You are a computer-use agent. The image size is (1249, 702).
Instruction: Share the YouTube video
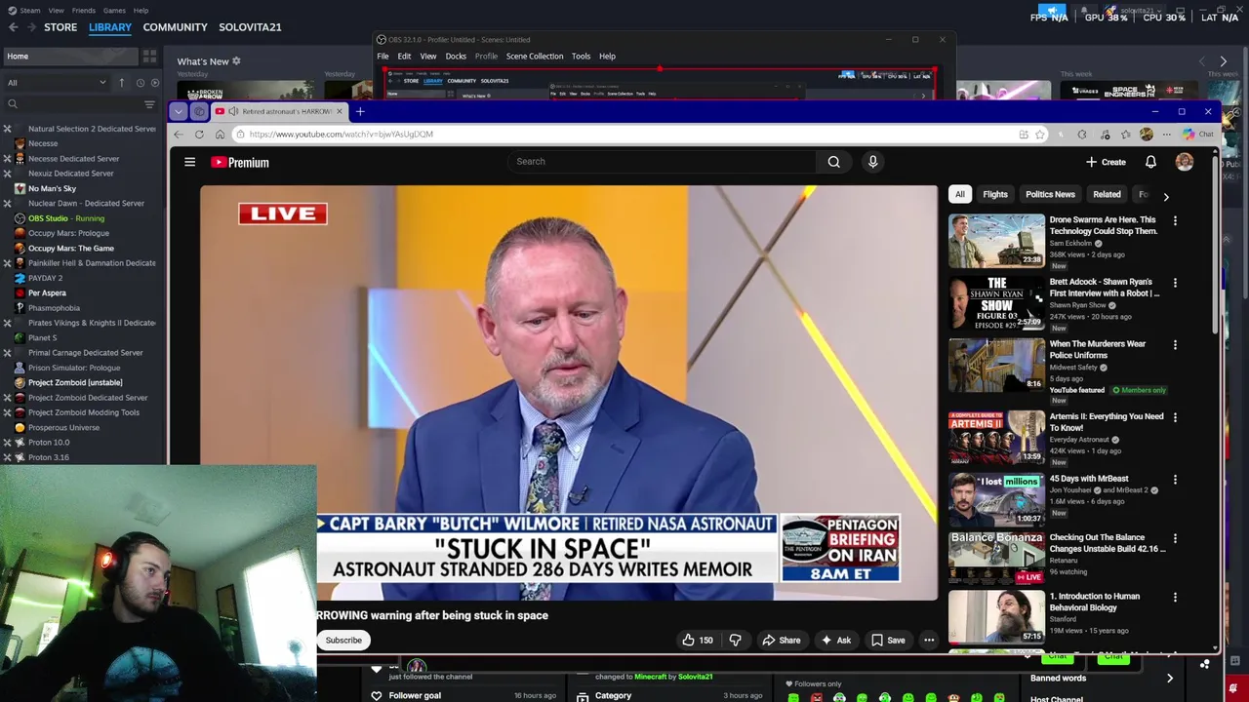782,641
